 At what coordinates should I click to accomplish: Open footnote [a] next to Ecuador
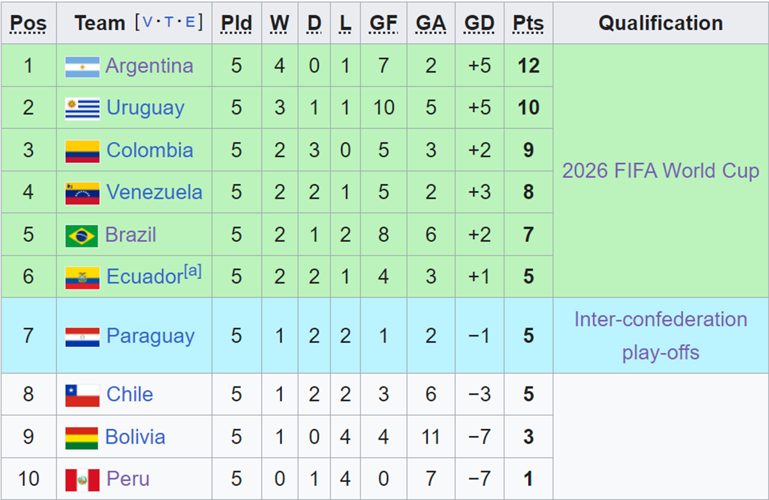tap(193, 272)
